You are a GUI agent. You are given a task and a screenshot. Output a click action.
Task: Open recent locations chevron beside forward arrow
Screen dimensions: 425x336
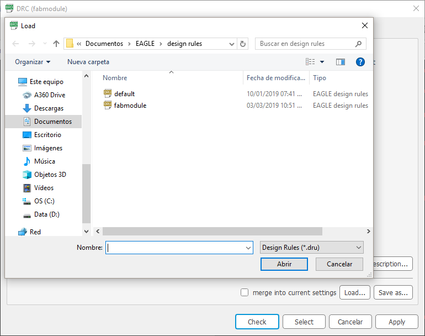click(45, 44)
